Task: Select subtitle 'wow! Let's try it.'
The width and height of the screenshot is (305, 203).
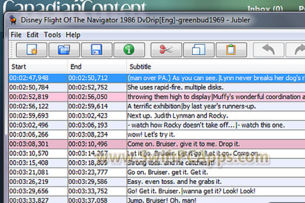Action: [151, 134]
